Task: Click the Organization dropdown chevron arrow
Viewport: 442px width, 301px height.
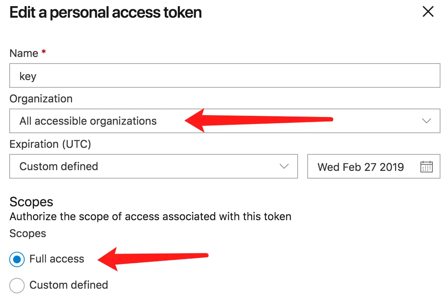Action: click(426, 121)
